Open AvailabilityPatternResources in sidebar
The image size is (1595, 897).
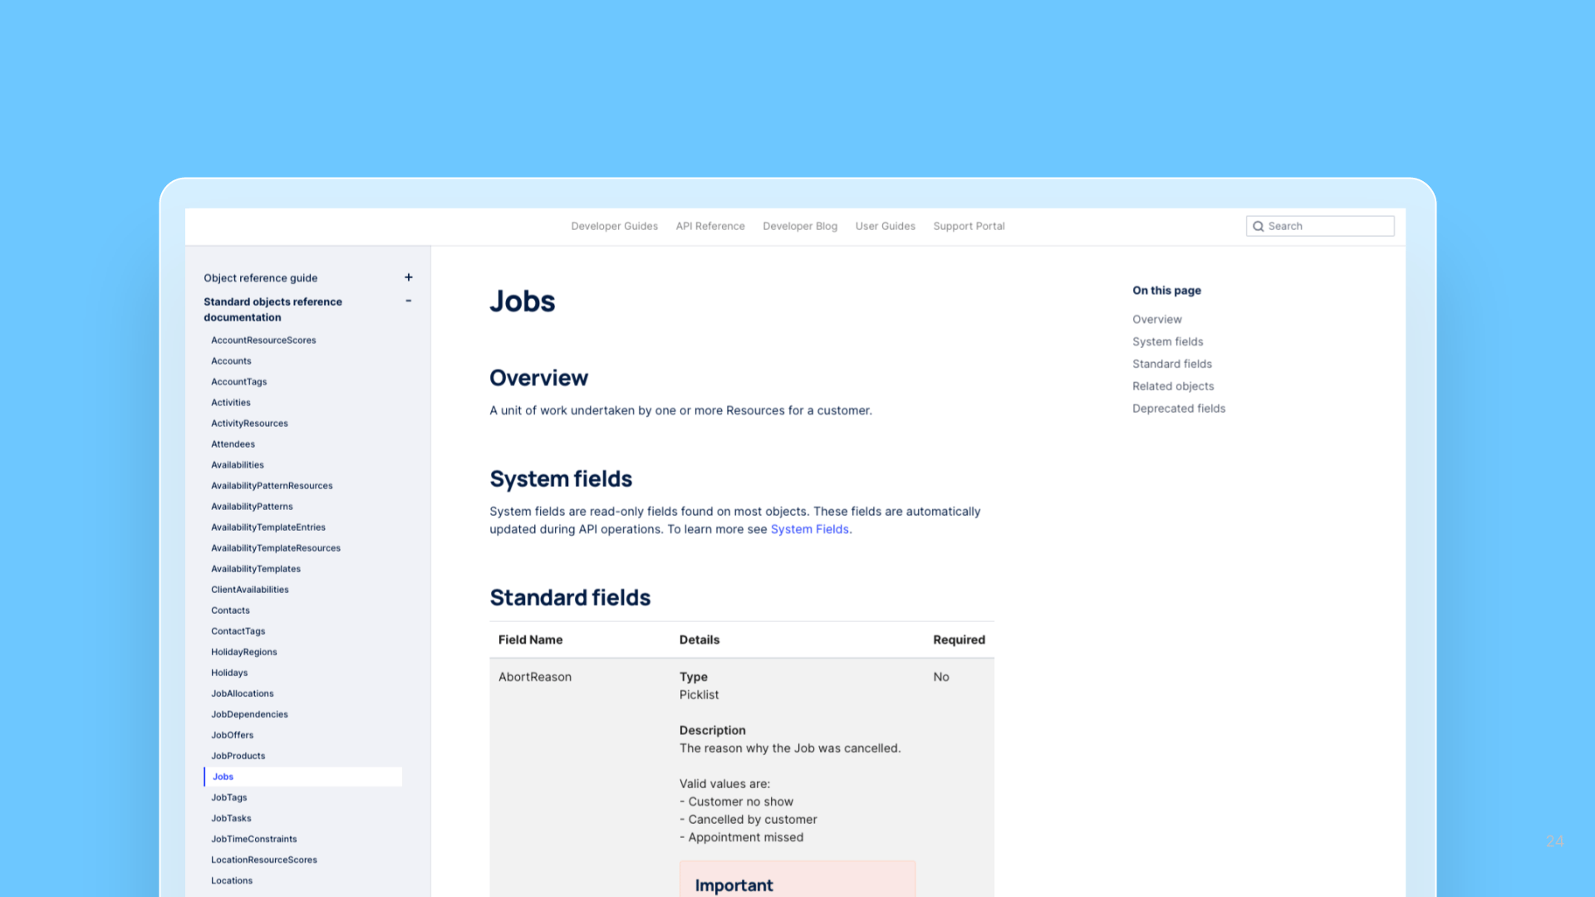coord(272,486)
